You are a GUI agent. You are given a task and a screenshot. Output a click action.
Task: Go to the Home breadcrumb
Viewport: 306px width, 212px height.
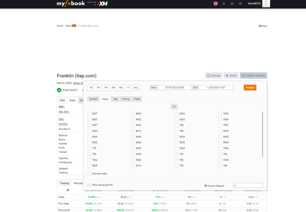pyautogui.click(x=60, y=26)
